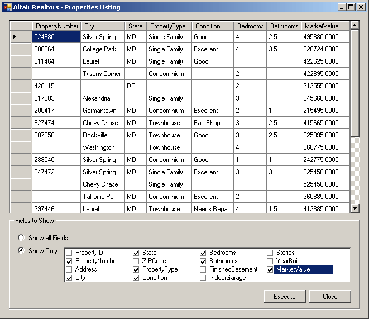Viewport: 369px width, 319px height.
Task: Click the Altair Realtors title bar app icon
Action: (x=7, y=7)
